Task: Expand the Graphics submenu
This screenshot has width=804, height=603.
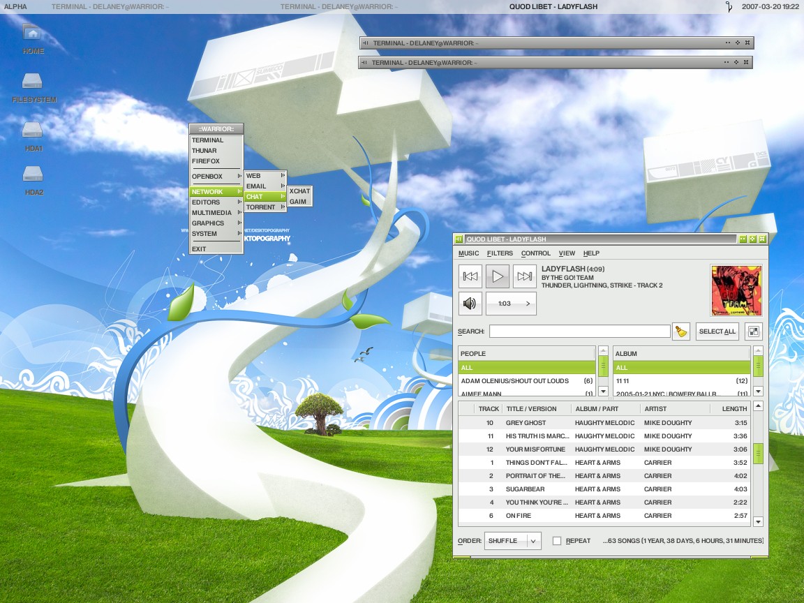Action: [x=216, y=223]
